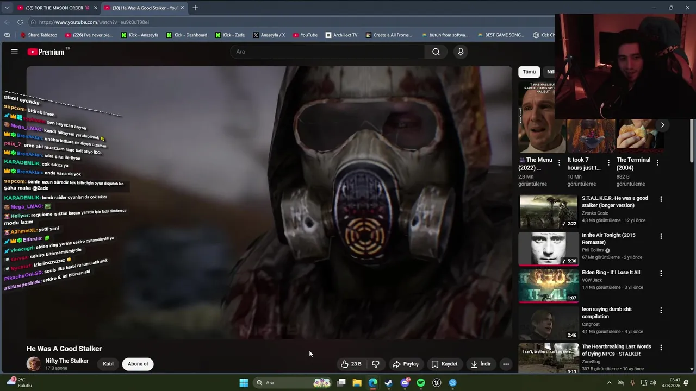Open S.T.A.L.K.E.R. longer version video thumbnail
Viewport: 696px width, 391px height.
click(x=549, y=211)
